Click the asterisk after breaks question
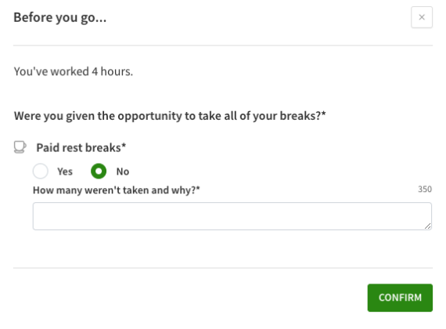This screenshot has width=446, height=329. point(323,114)
